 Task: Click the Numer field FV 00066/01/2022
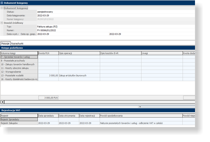[116, 30]
